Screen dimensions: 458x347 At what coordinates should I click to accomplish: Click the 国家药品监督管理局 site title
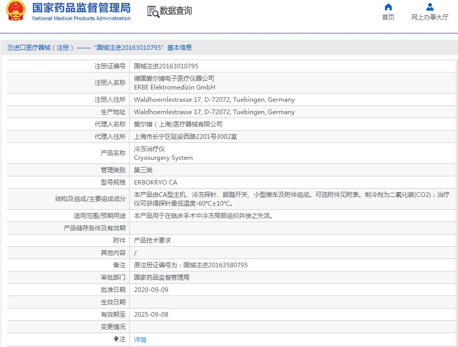point(81,8)
